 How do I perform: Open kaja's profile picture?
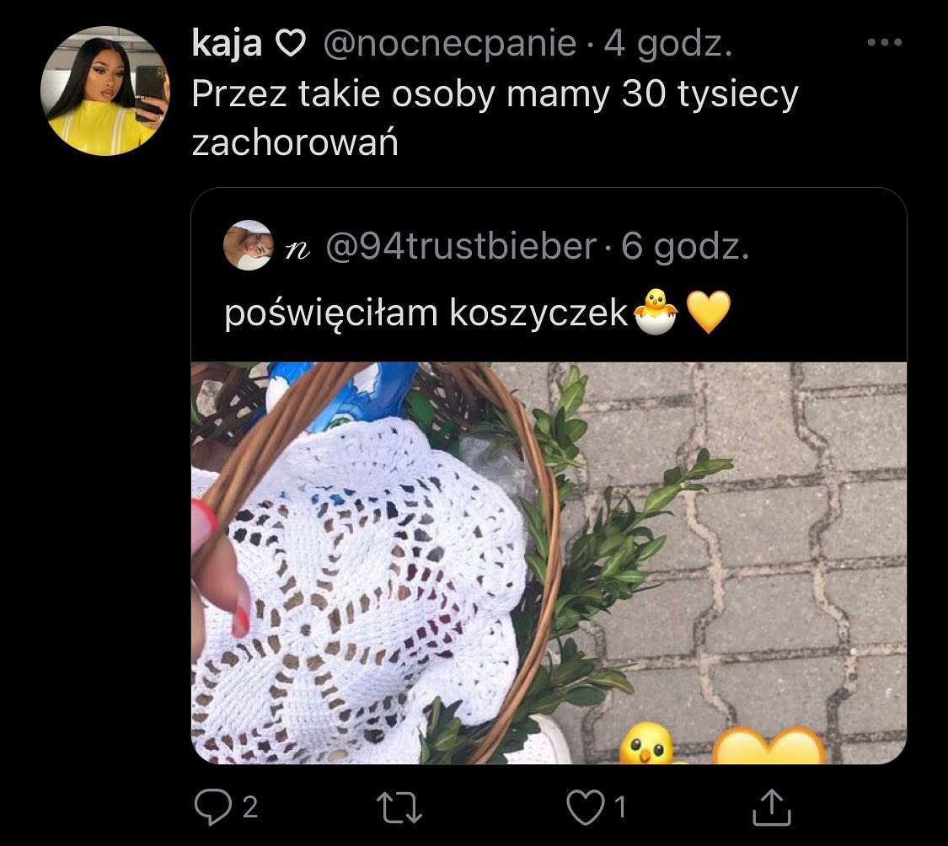pyautogui.click(x=105, y=91)
